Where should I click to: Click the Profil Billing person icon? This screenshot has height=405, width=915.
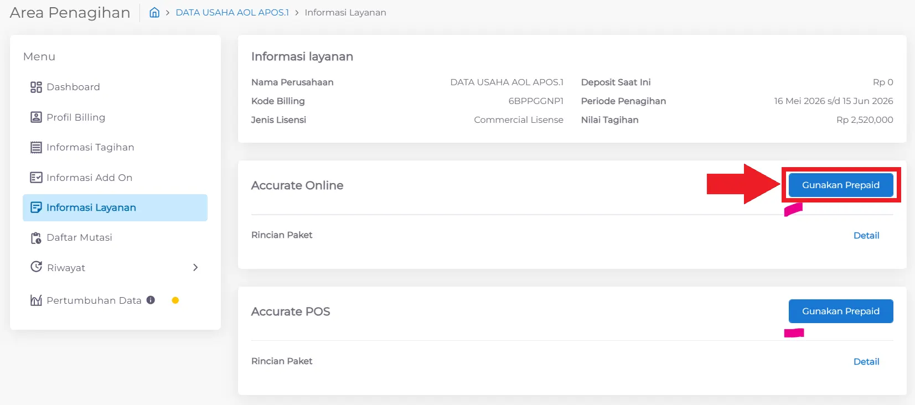[36, 117]
